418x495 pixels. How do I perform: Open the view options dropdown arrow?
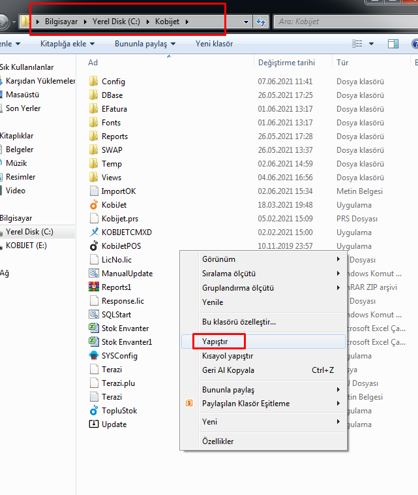pyautogui.click(x=371, y=44)
